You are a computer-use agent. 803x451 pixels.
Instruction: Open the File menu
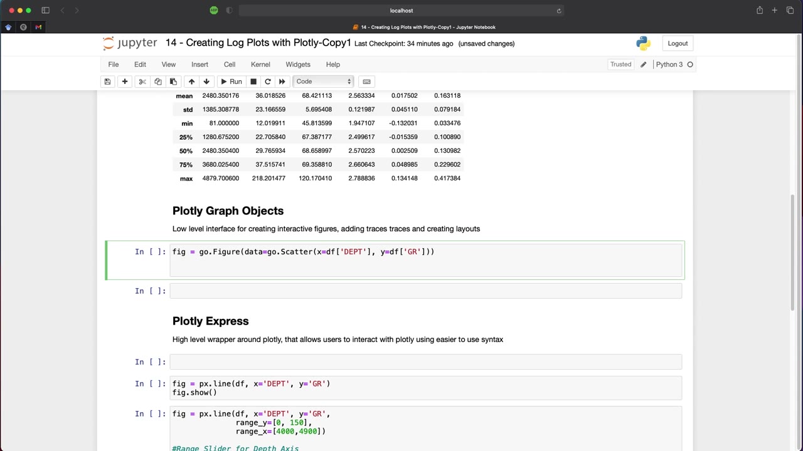point(114,65)
